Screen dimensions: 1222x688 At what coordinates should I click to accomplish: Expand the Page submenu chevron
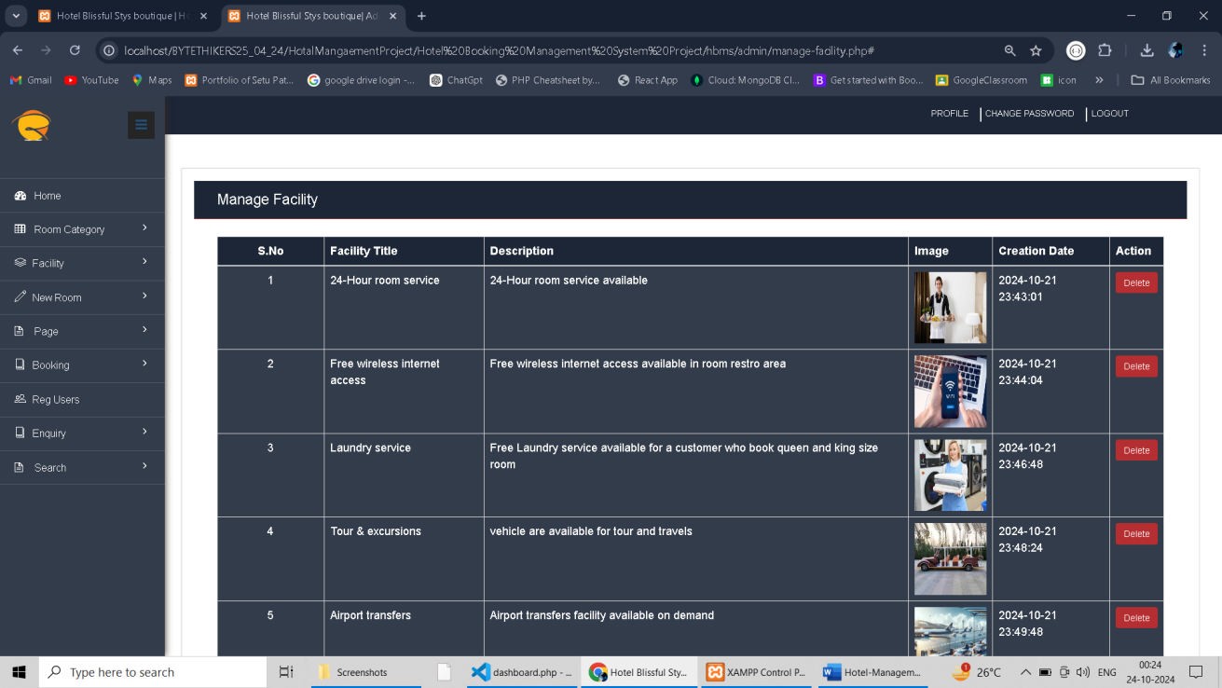144,329
